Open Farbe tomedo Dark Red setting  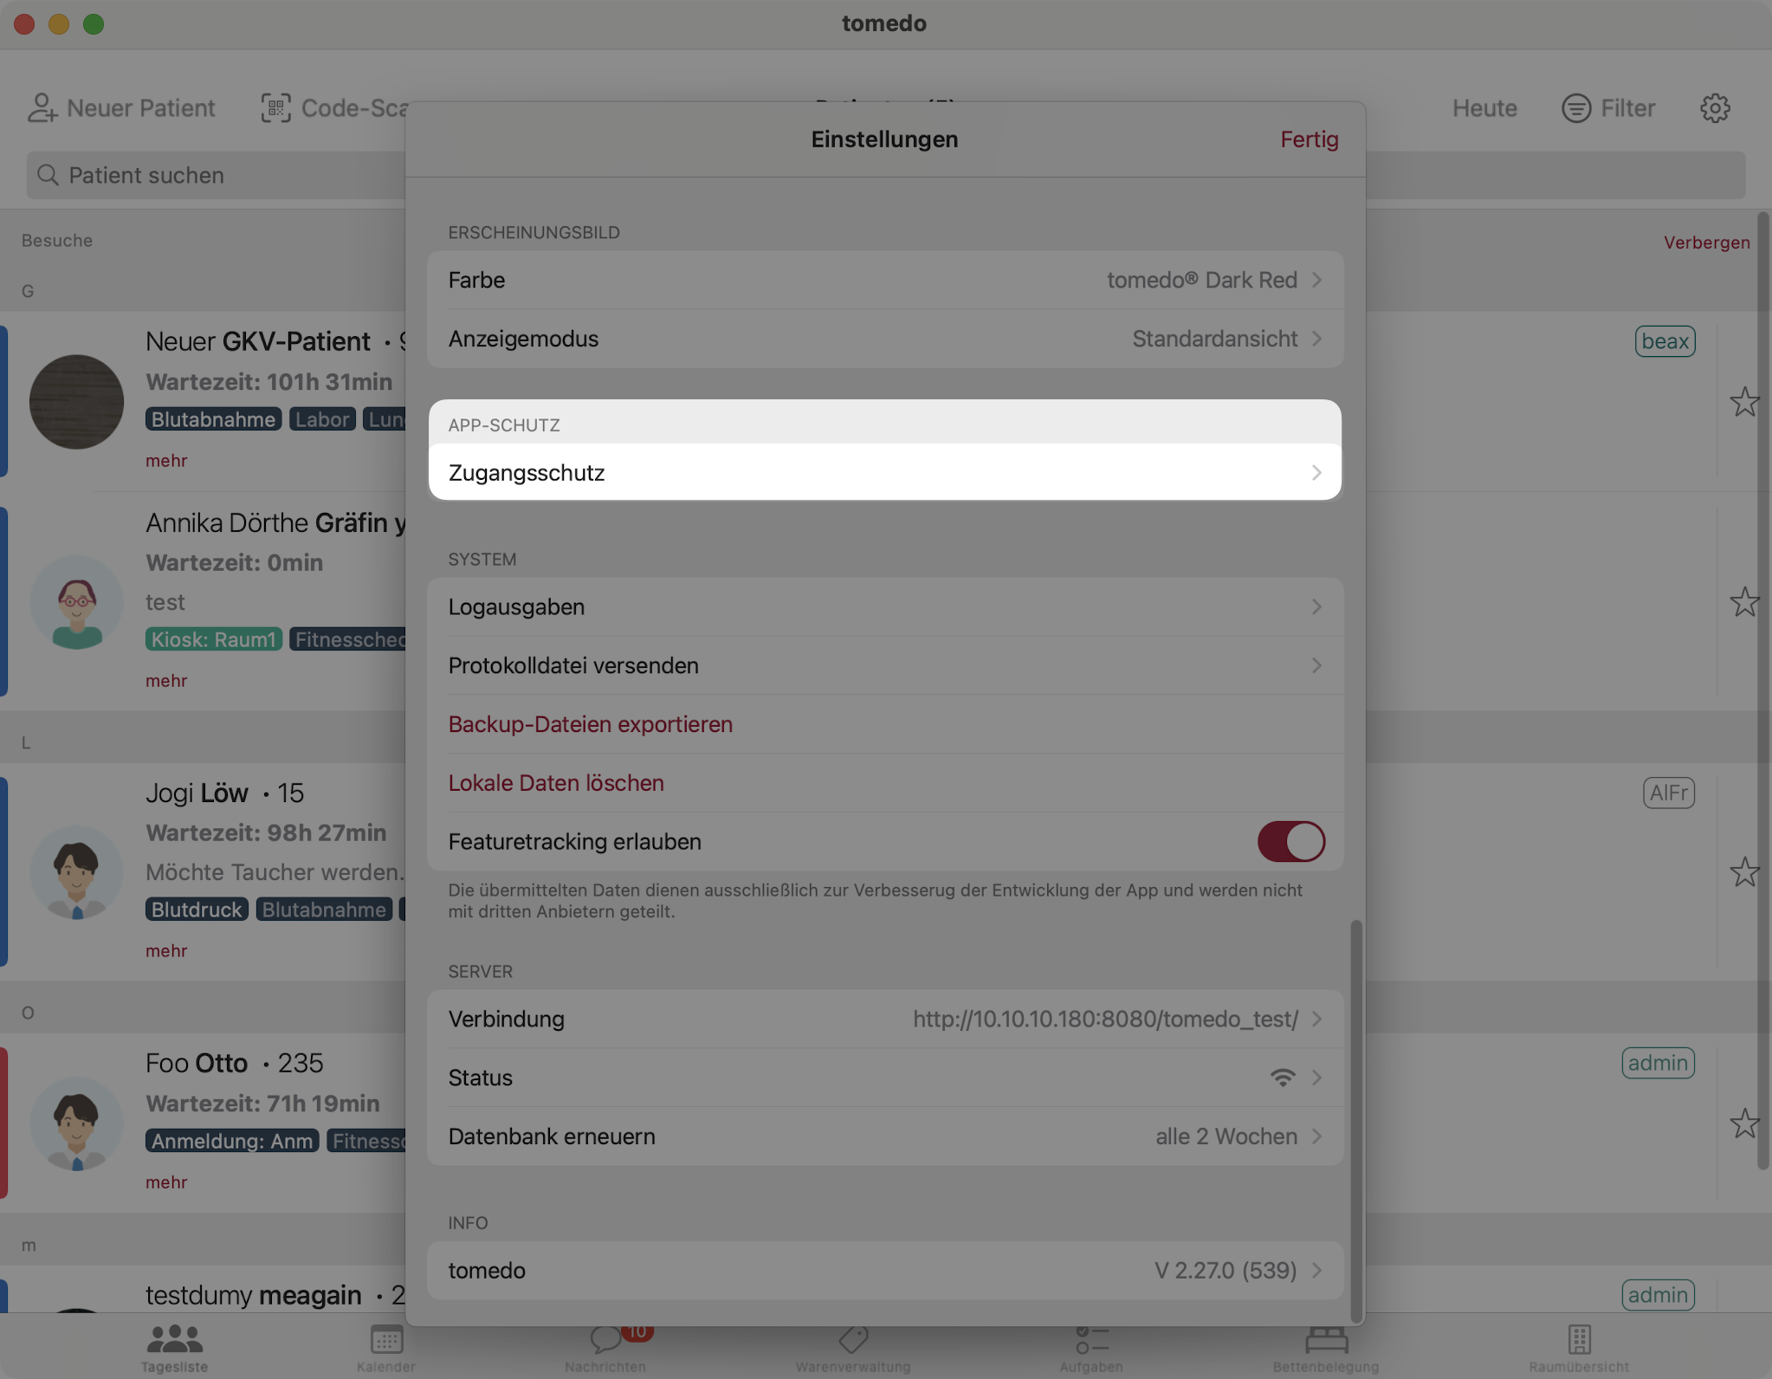885,281
